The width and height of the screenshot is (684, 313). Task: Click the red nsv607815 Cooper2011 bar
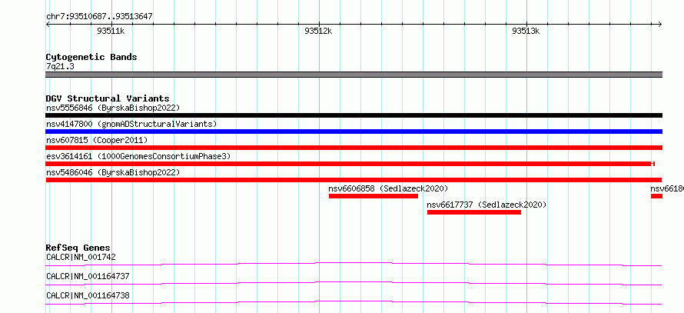coord(354,148)
